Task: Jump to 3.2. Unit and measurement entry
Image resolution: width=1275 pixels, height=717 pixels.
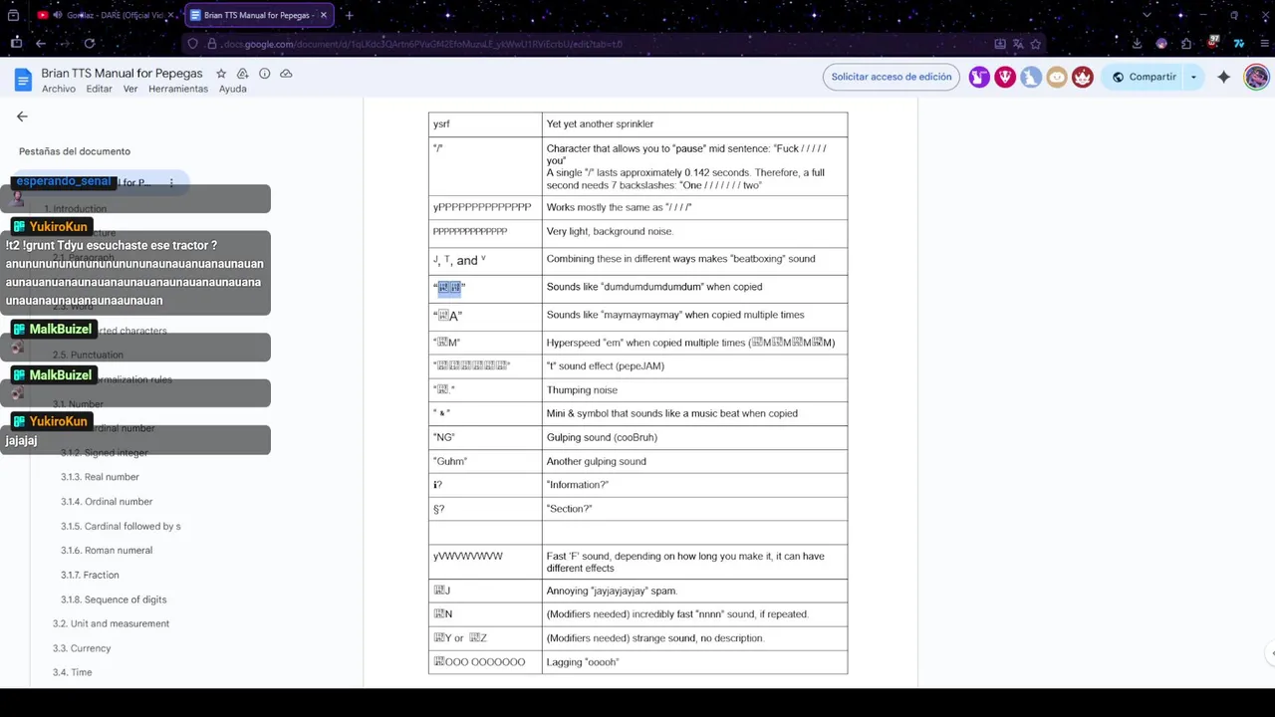Action: pos(111,623)
